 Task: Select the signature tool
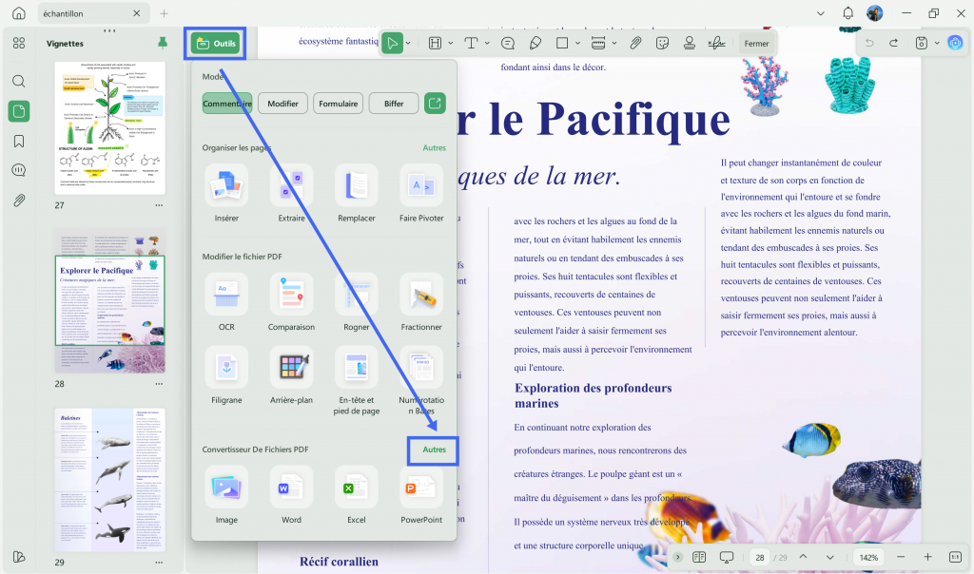[x=717, y=44]
